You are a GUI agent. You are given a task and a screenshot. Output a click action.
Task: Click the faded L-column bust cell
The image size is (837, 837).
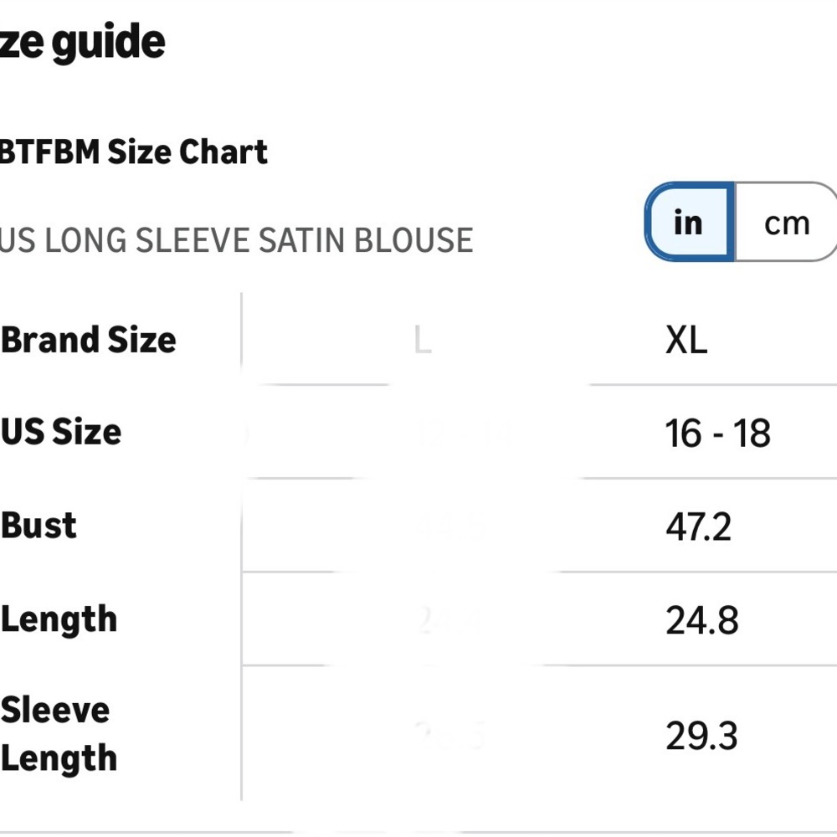450,527
